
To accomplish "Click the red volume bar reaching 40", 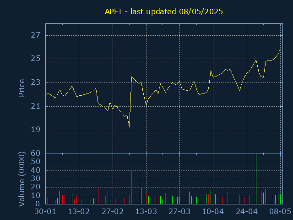I will click(131, 187).
